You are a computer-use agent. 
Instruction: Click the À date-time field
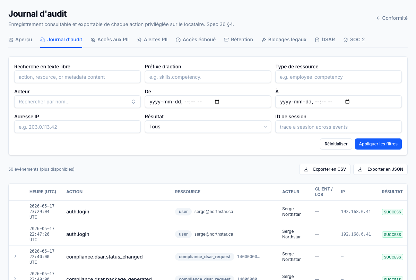coord(338,102)
